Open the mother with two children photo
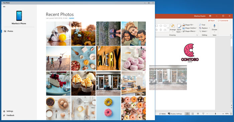The width and height of the screenshot is (234, 122). click(x=134, y=34)
